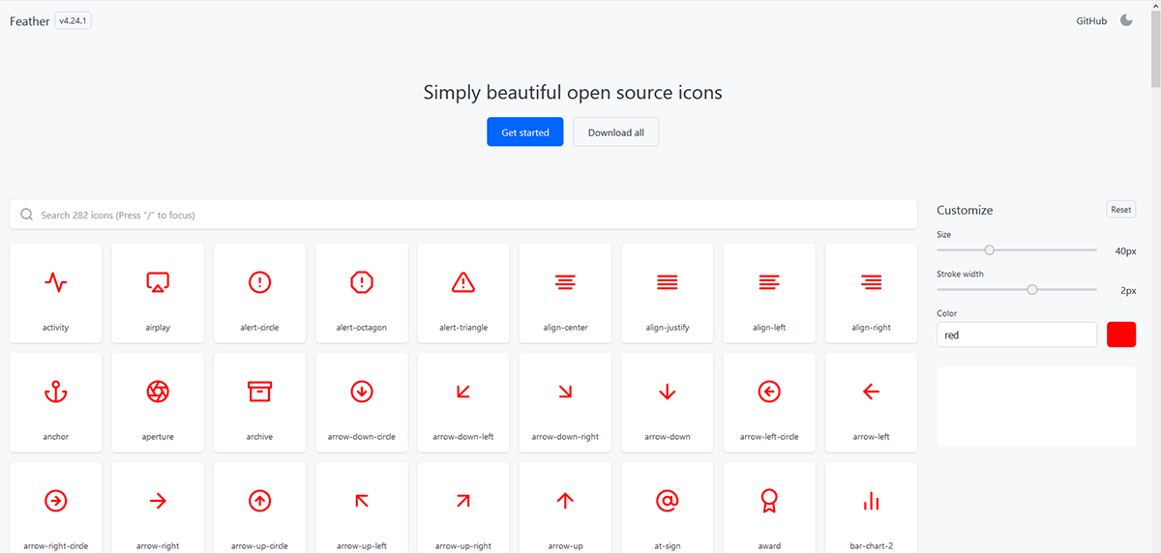The image size is (1161, 553).
Task: Click the search magnifier icon
Action: (x=27, y=215)
